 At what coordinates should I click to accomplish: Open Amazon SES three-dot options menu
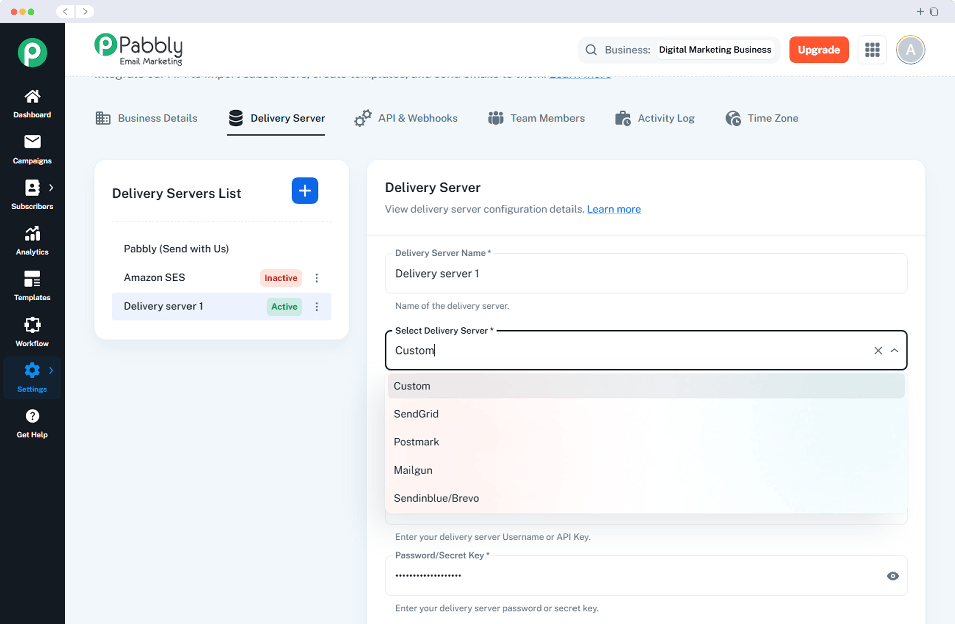tap(317, 278)
